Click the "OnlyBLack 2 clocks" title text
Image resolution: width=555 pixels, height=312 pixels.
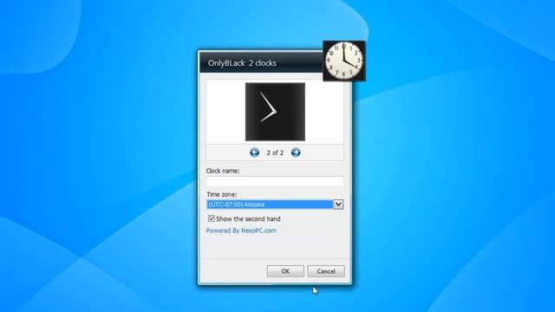pyautogui.click(x=242, y=63)
